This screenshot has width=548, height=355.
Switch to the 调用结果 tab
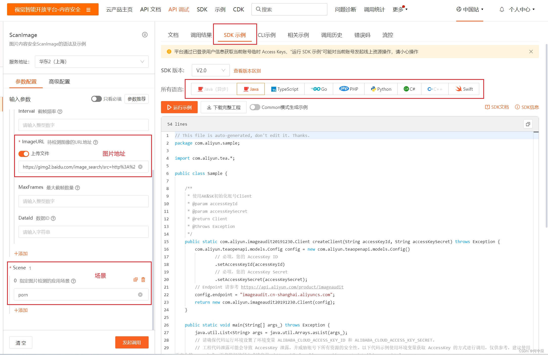[x=201, y=35]
